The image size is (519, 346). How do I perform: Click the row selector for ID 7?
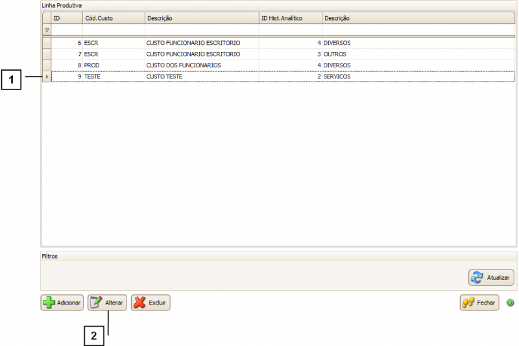47,54
